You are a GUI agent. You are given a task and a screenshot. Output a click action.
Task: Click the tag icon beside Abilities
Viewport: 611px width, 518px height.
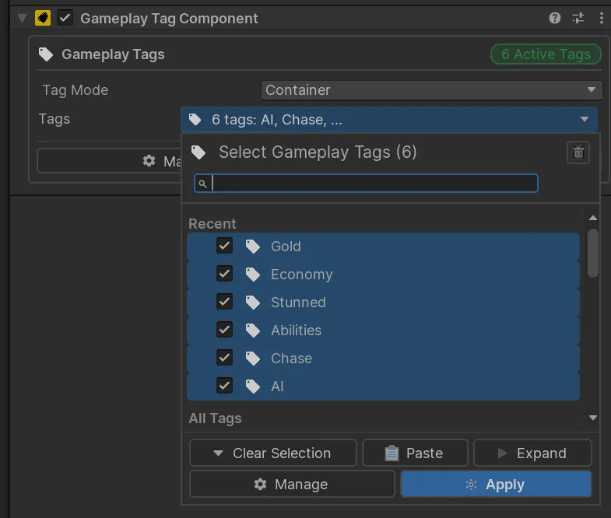click(x=253, y=331)
